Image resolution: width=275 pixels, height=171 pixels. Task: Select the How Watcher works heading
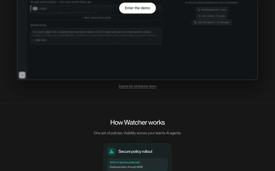point(137,122)
